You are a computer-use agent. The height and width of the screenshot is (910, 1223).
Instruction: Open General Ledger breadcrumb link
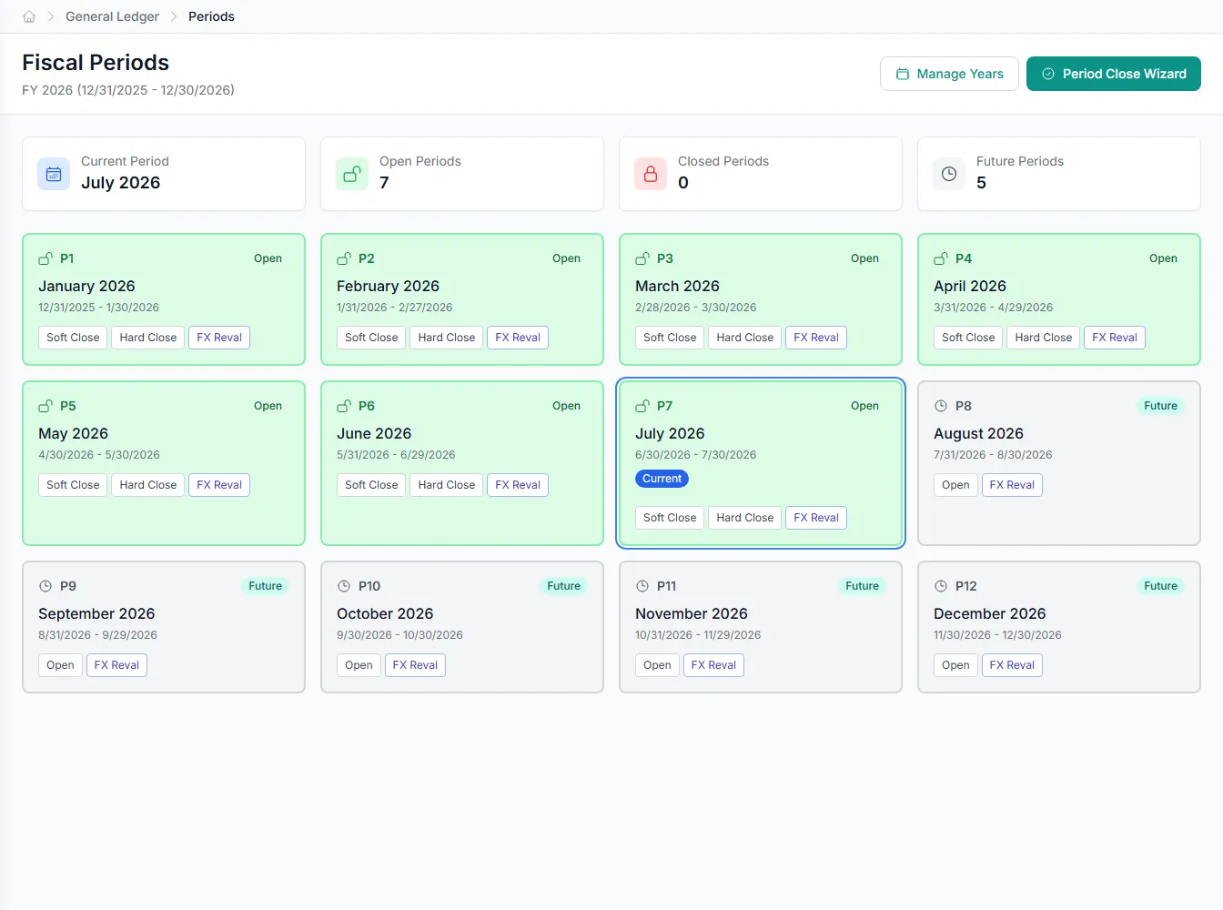tap(112, 16)
